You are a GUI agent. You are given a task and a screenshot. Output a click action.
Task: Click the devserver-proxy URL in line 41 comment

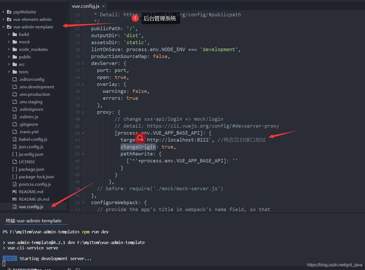213,126
